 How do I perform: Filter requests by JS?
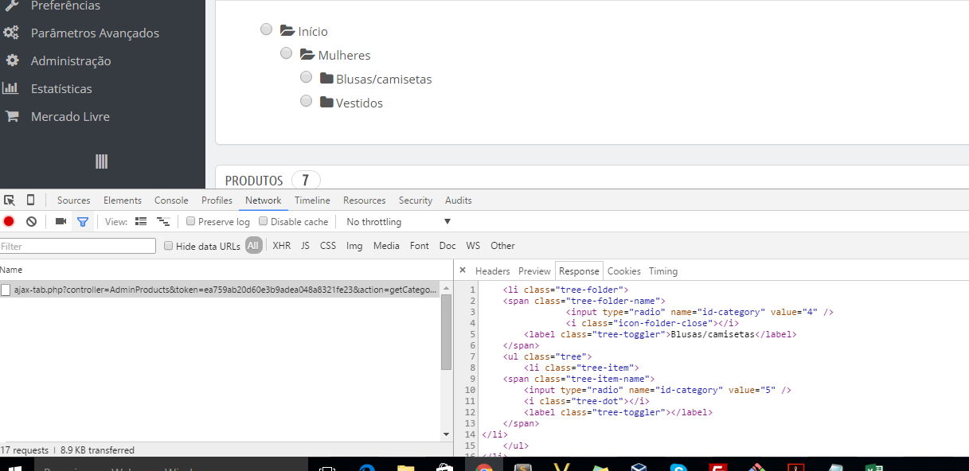tap(306, 246)
